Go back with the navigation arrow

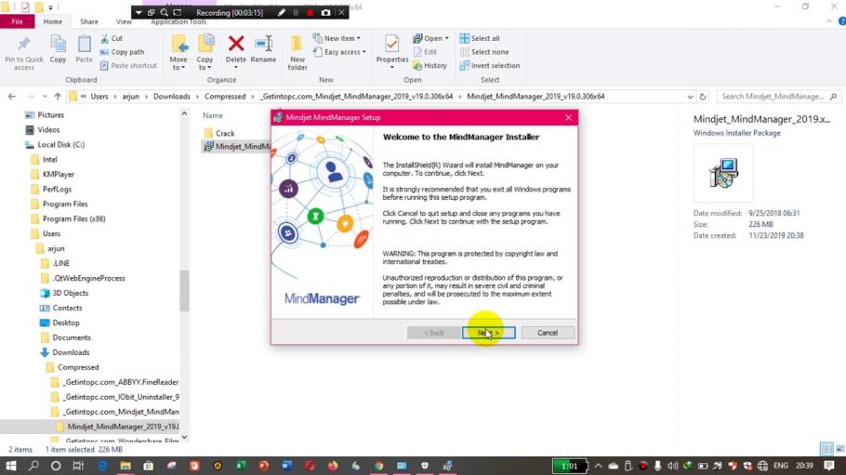pos(12,96)
